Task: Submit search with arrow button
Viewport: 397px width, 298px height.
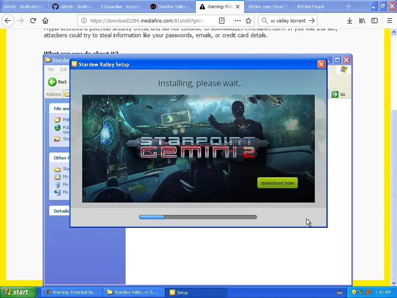Action: coord(312,21)
